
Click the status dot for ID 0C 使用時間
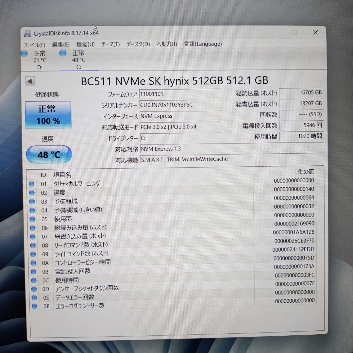point(34,280)
